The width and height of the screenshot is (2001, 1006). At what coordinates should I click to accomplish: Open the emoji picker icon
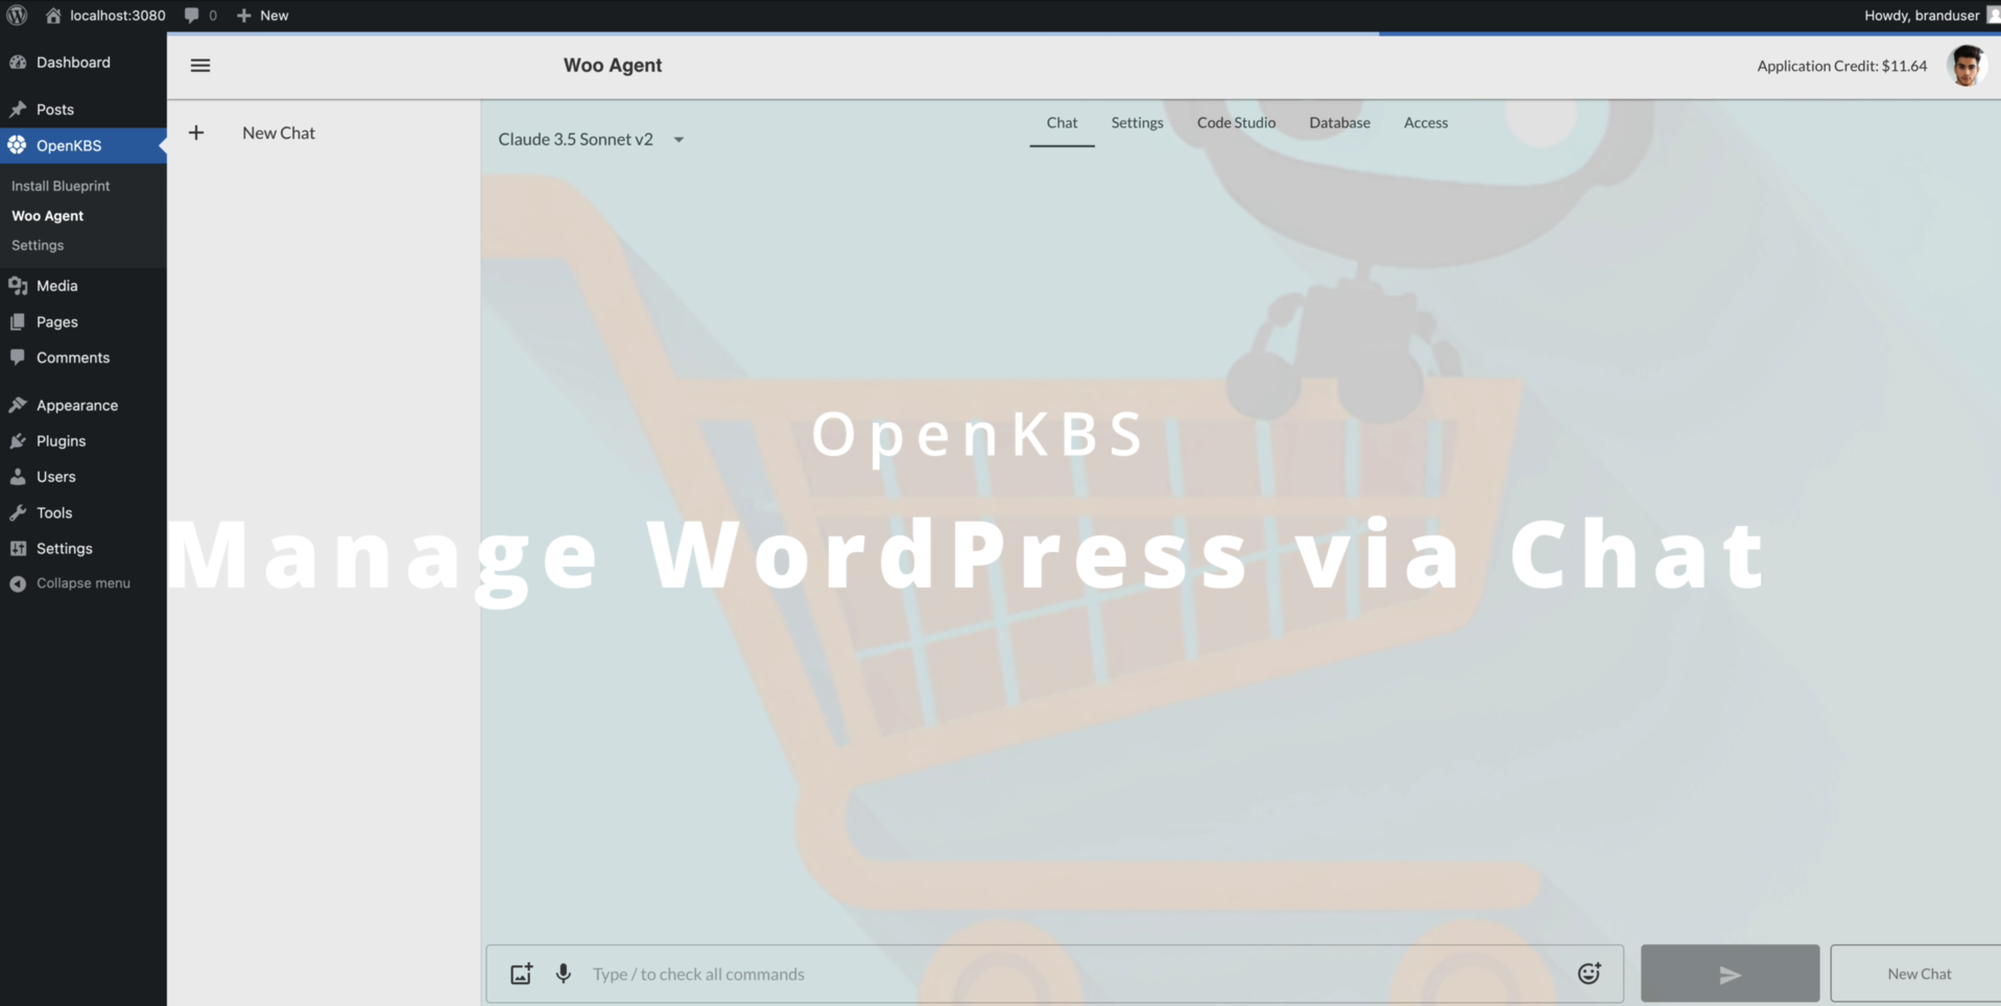[x=1589, y=973]
